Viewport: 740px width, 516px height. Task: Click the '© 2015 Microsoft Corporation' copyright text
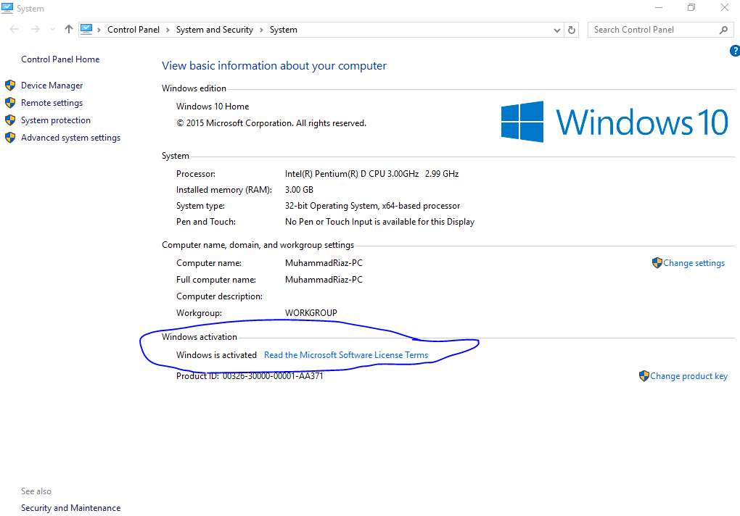point(271,123)
